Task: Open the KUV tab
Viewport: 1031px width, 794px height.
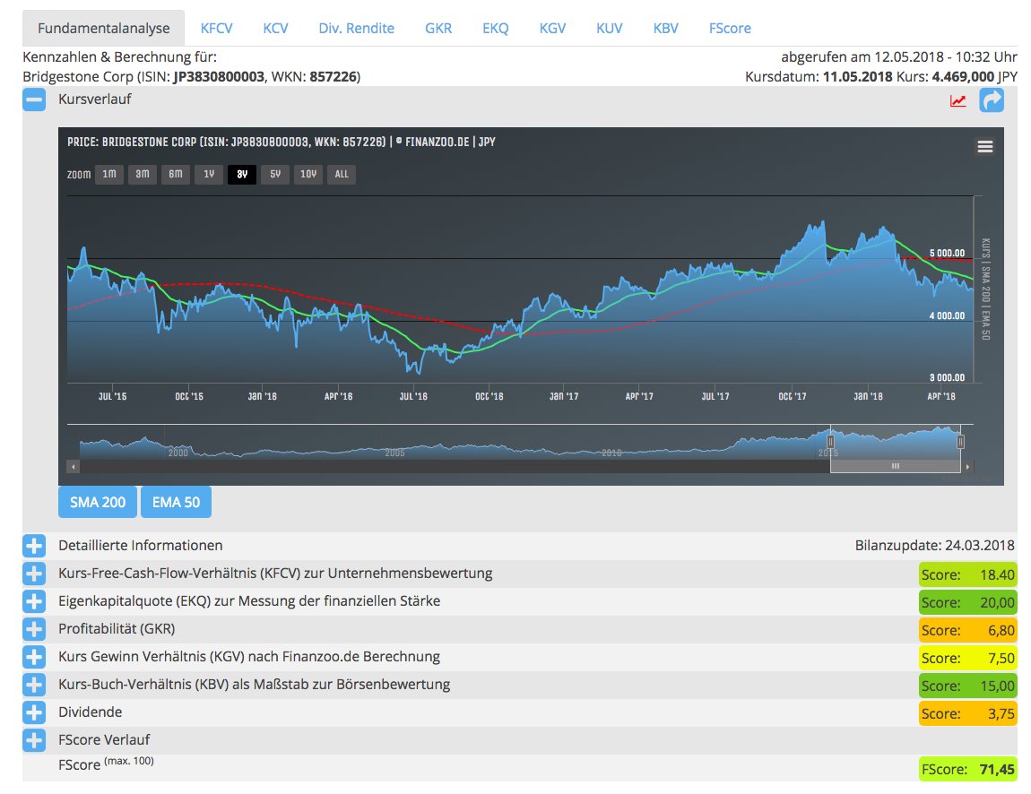Action: point(609,29)
